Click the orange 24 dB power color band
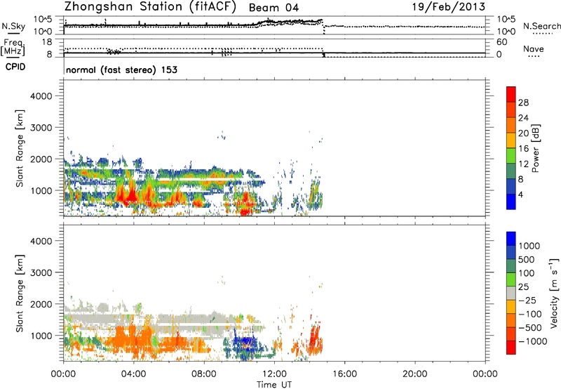561x389 pixels. 511,125
